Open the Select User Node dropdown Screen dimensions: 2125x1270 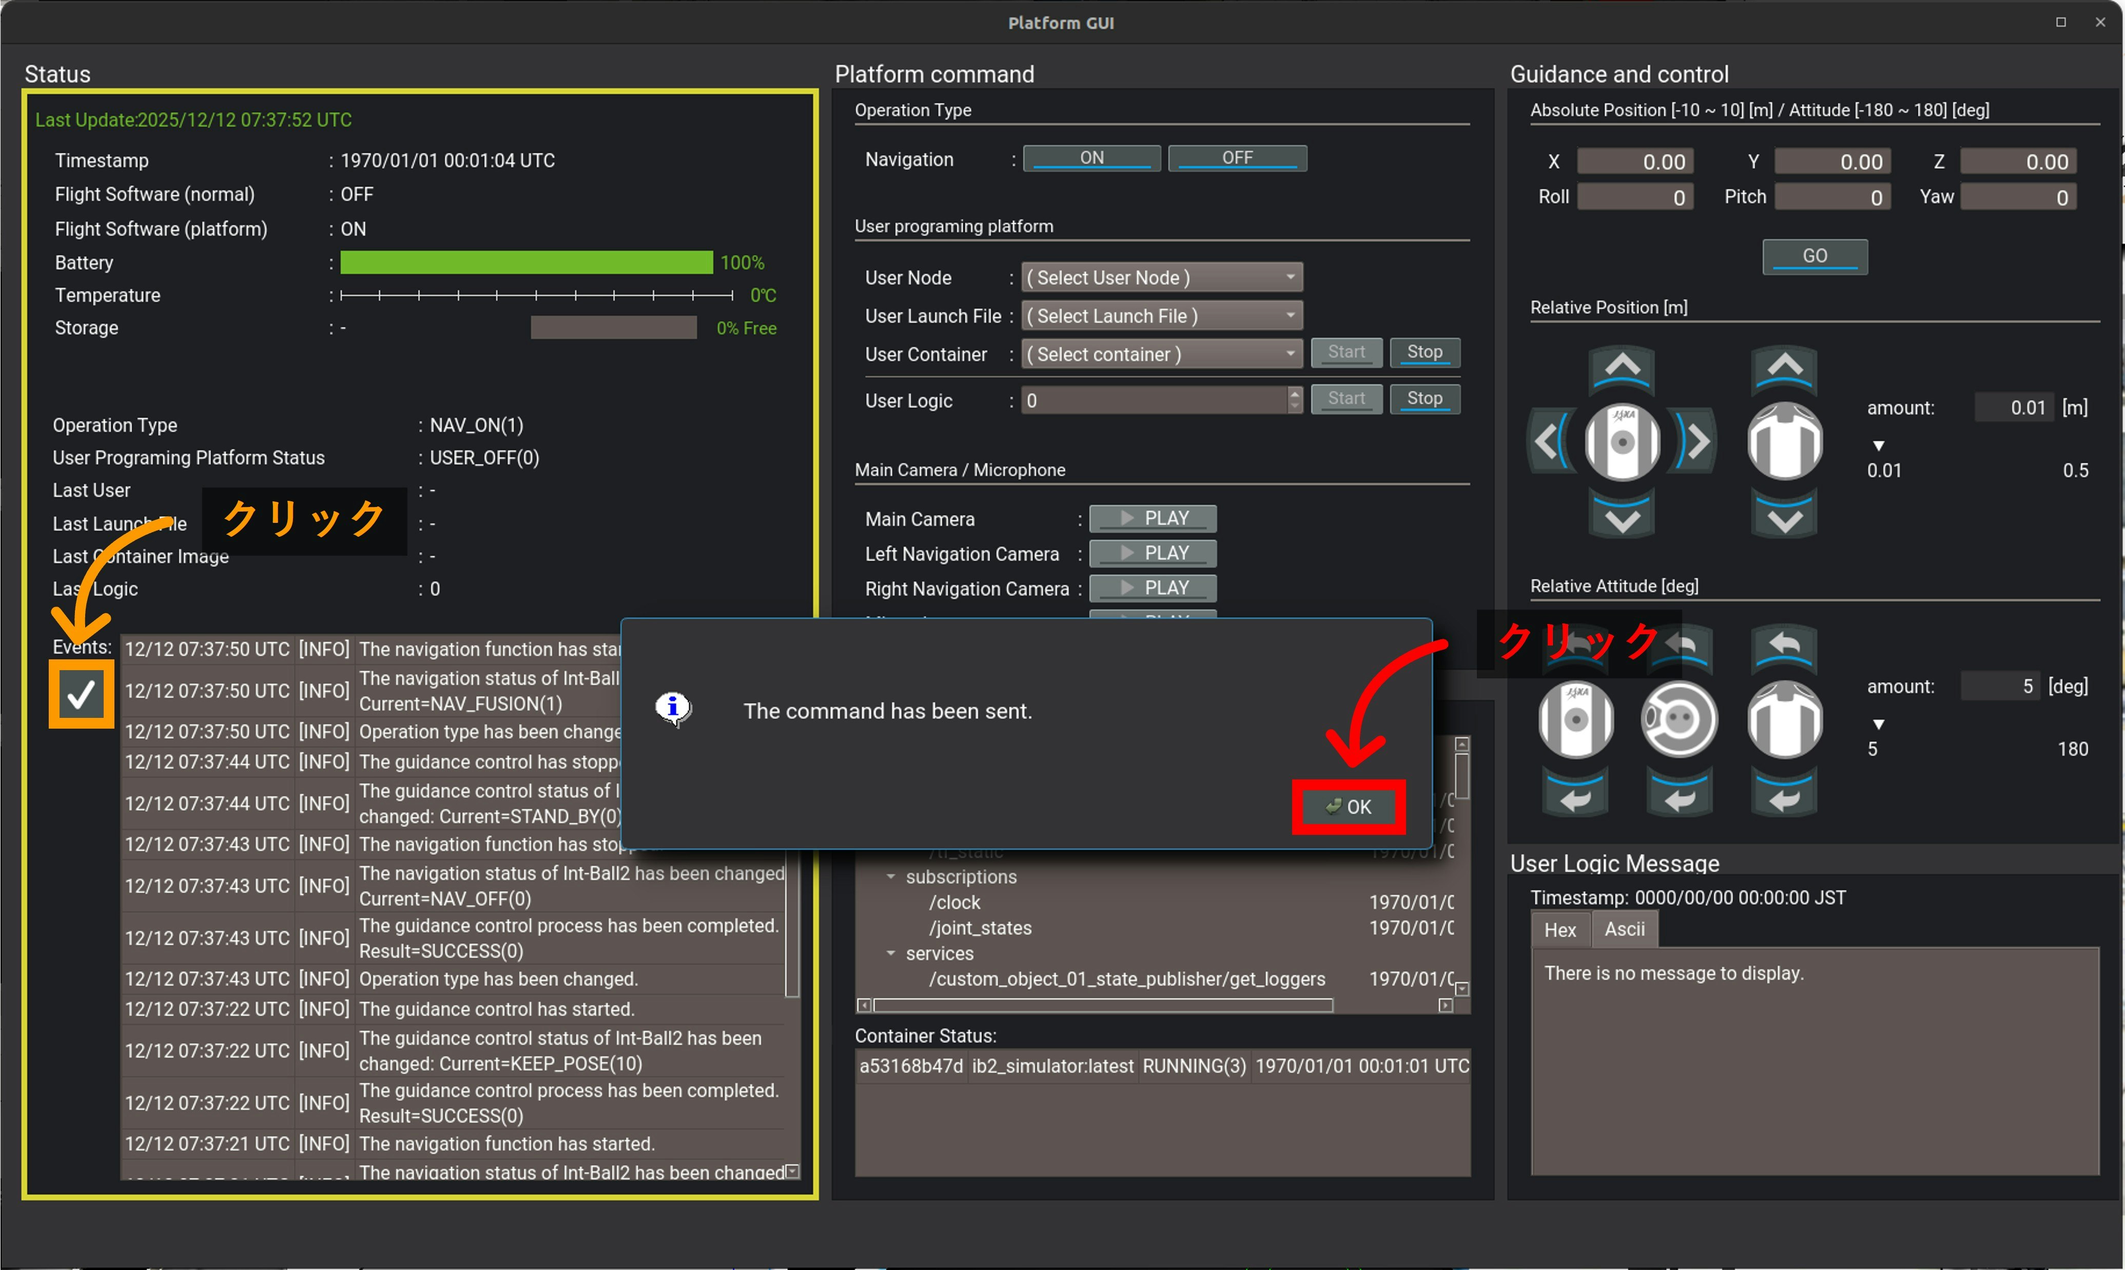point(1161,277)
